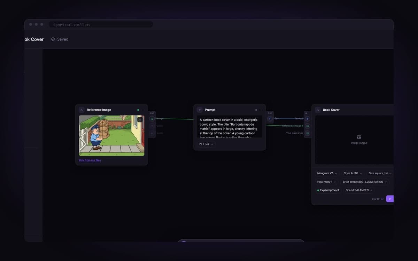
Task: Click the prompt text area
Action: 230,127
